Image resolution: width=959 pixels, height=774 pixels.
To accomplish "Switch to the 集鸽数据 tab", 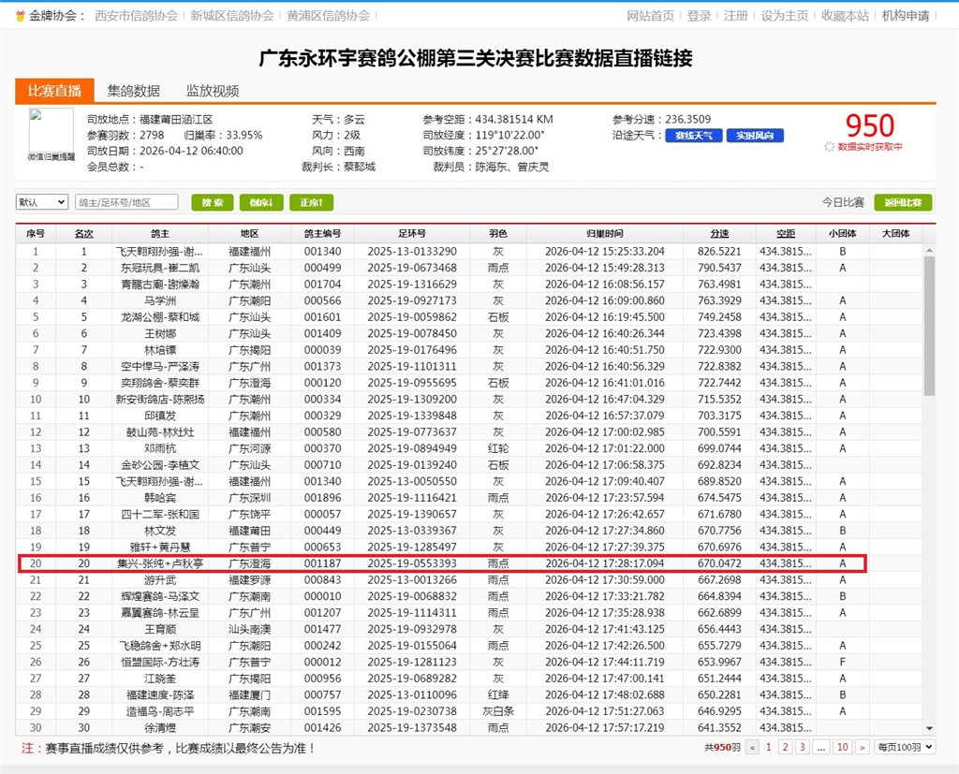I will tap(133, 91).
